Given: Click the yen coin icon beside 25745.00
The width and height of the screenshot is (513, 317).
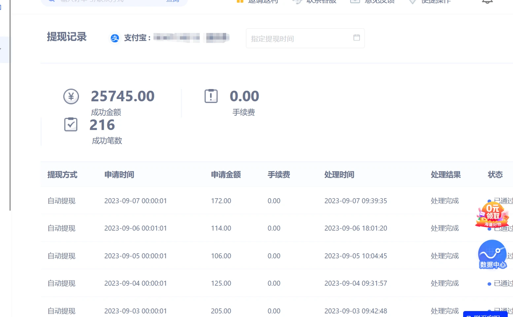Looking at the screenshot, I should [71, 96].
